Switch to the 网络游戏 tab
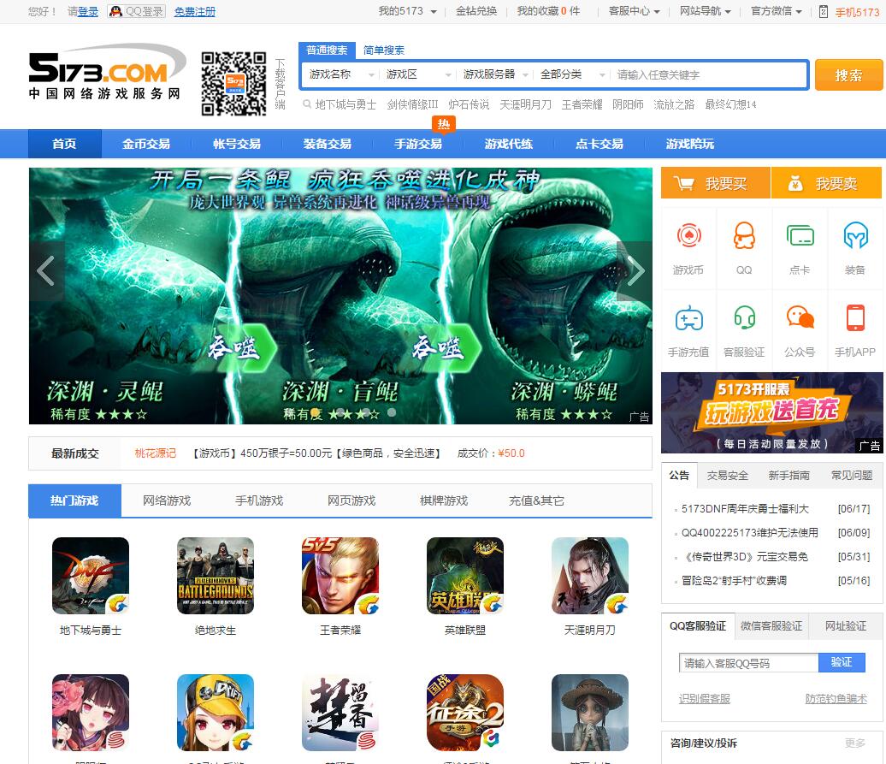 (x=167, y=500)
